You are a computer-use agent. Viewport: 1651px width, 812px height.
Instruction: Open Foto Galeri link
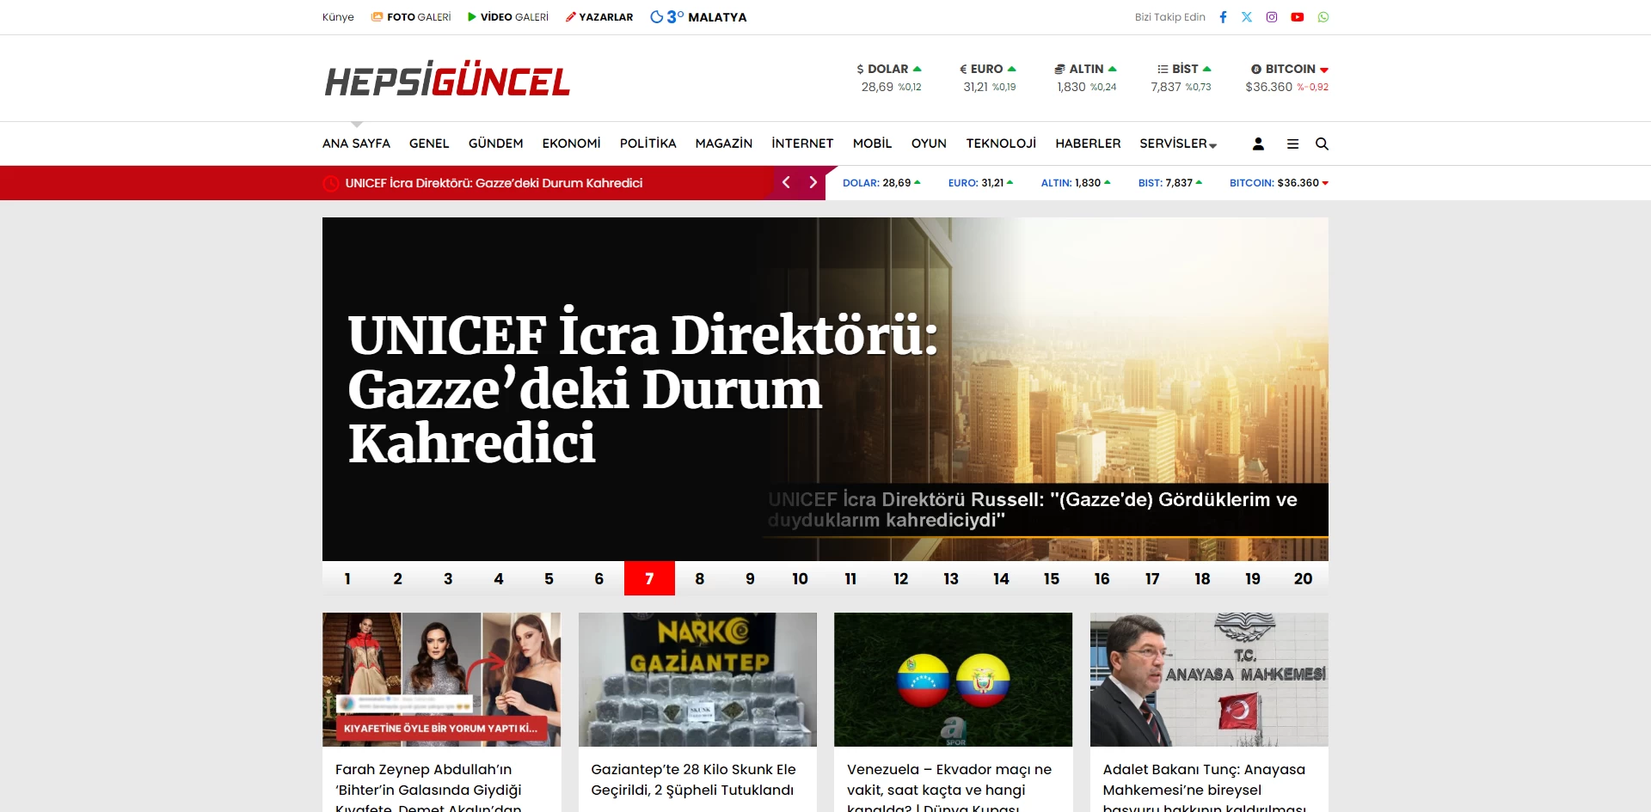[x=411, y=17]
